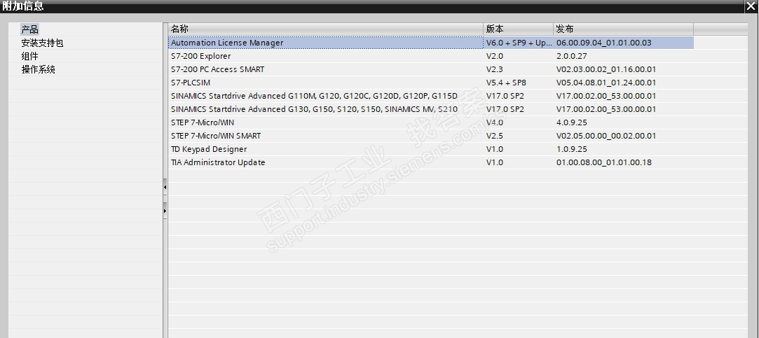Select S7-200 Explorer row
Screen dimensions: 759x338
click(431, 56)
